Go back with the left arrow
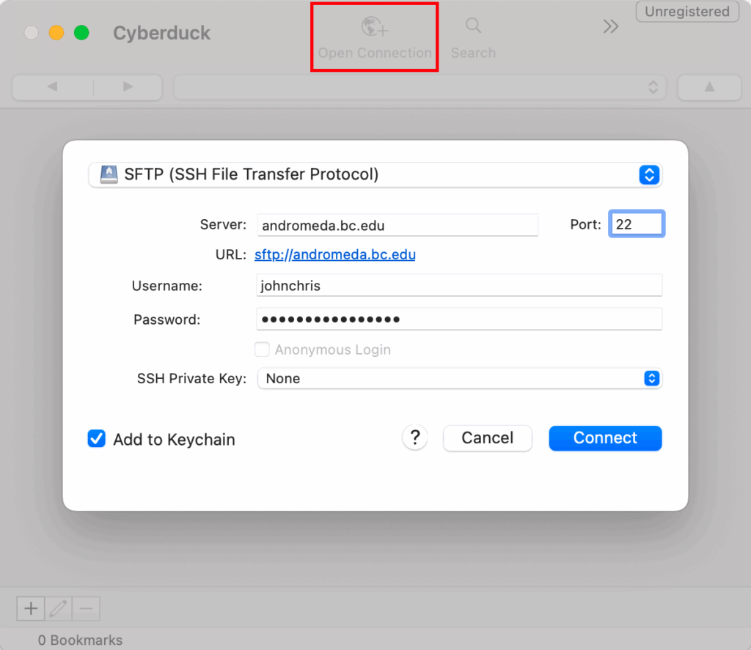 coord(53,86)
